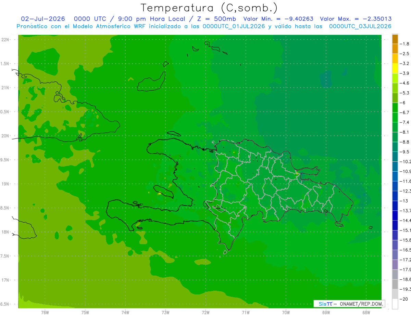Click the '69W' longitude axis label
Viewport: 411px width, 317px height.
click(x=326, y=312)
